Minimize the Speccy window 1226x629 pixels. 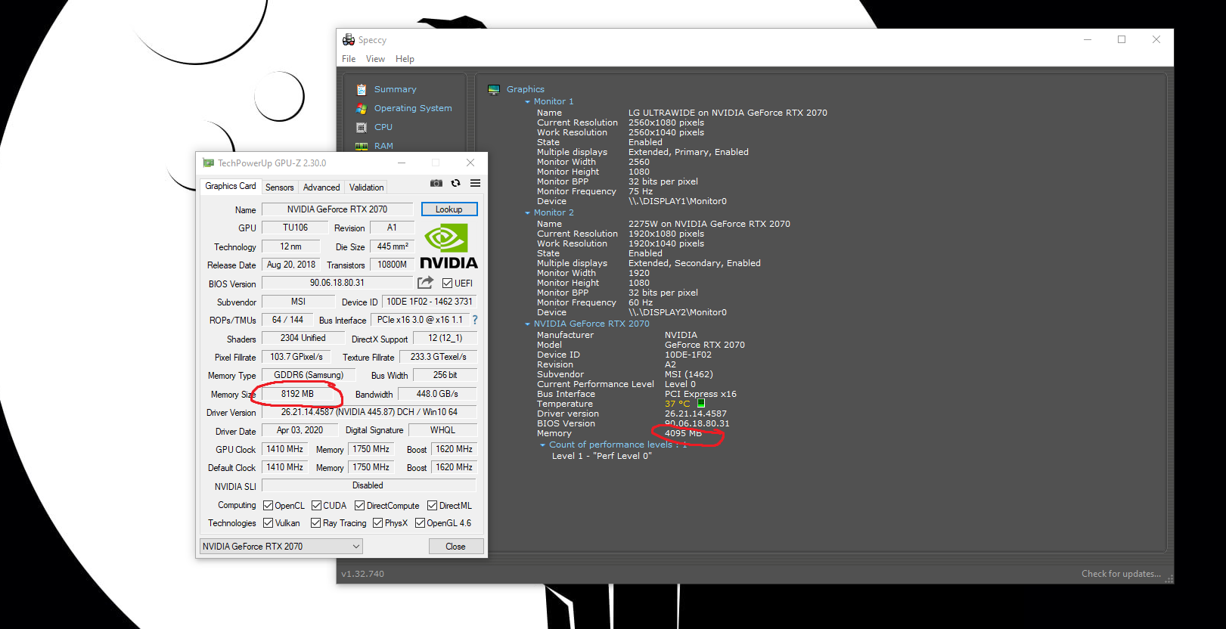point(1088,39)
